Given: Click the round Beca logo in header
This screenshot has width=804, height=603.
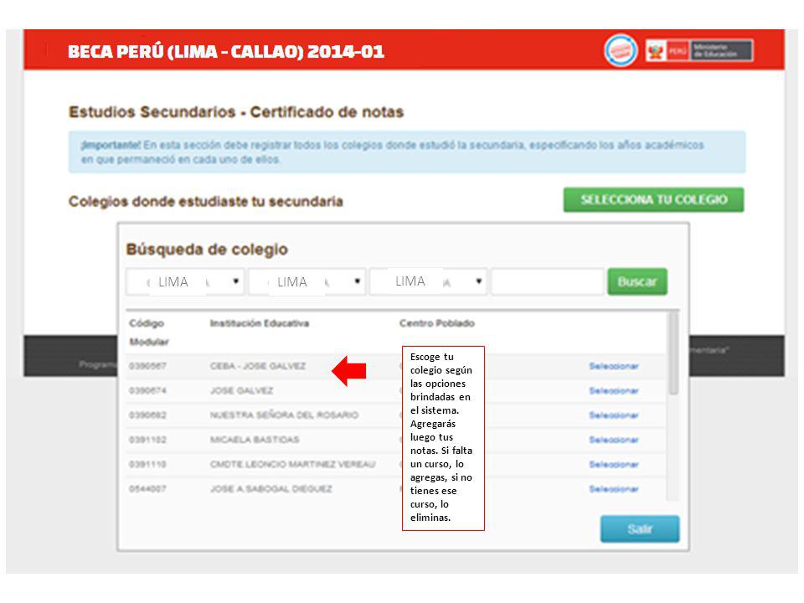Looking at the screenshot, I should click(621, 51).
